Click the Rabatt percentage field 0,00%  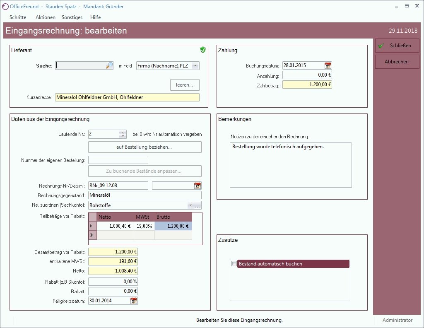(x=113, y=282)
